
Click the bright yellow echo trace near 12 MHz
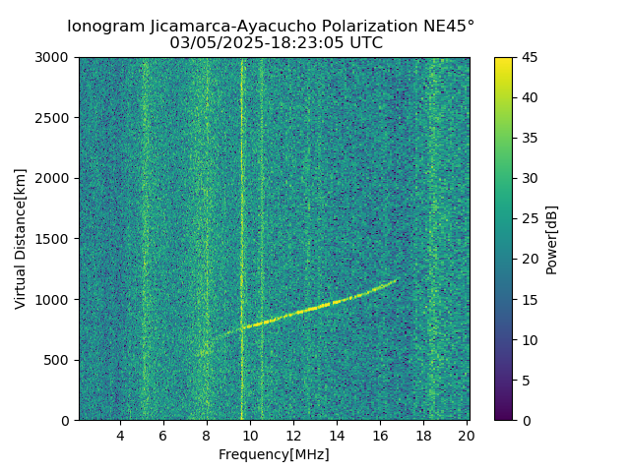[293, 313]
